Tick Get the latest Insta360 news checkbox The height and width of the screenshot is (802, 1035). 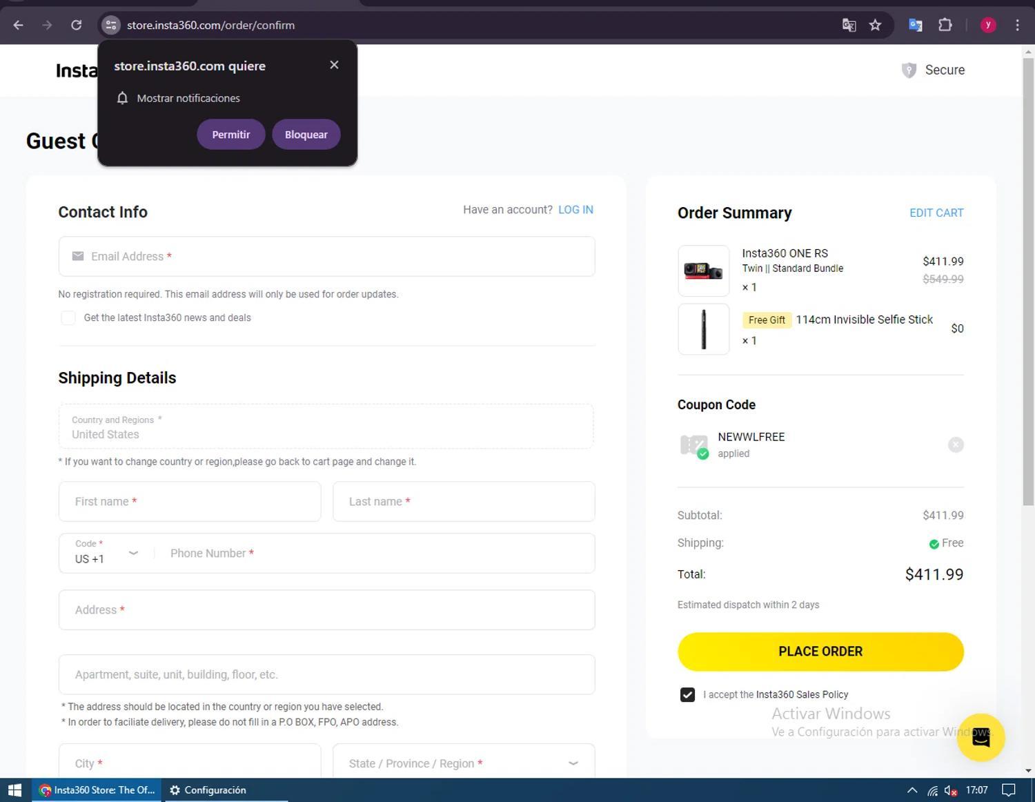(x=68, y=318)
